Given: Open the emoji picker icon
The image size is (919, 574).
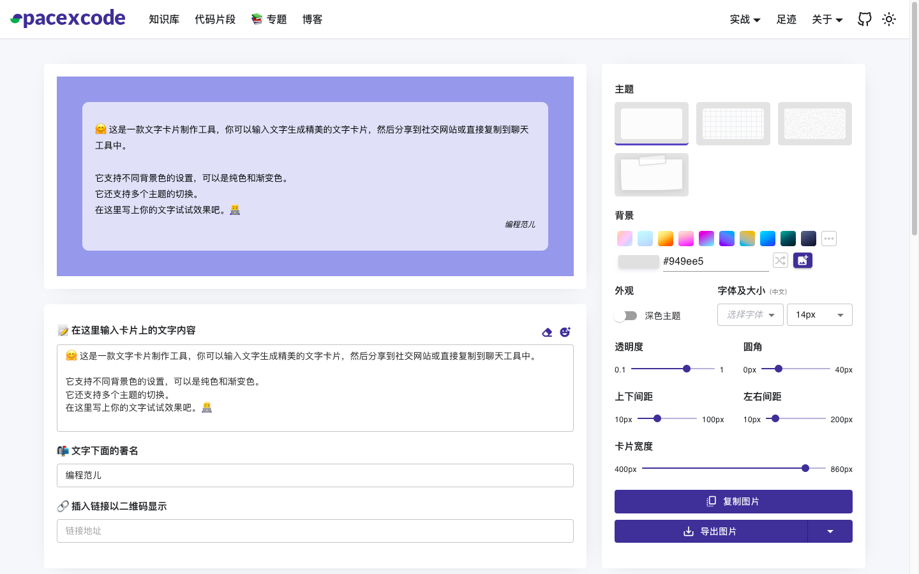Looking at the screenshot, I should 564,332.
